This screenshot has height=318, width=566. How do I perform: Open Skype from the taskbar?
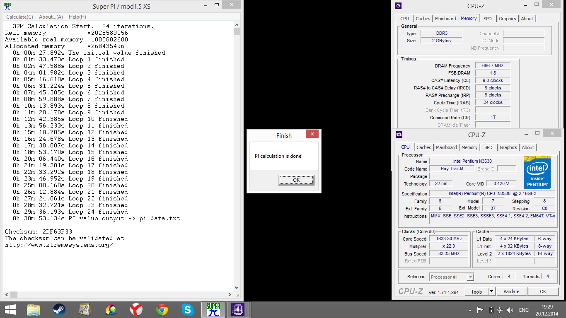[x=188, y=310]
